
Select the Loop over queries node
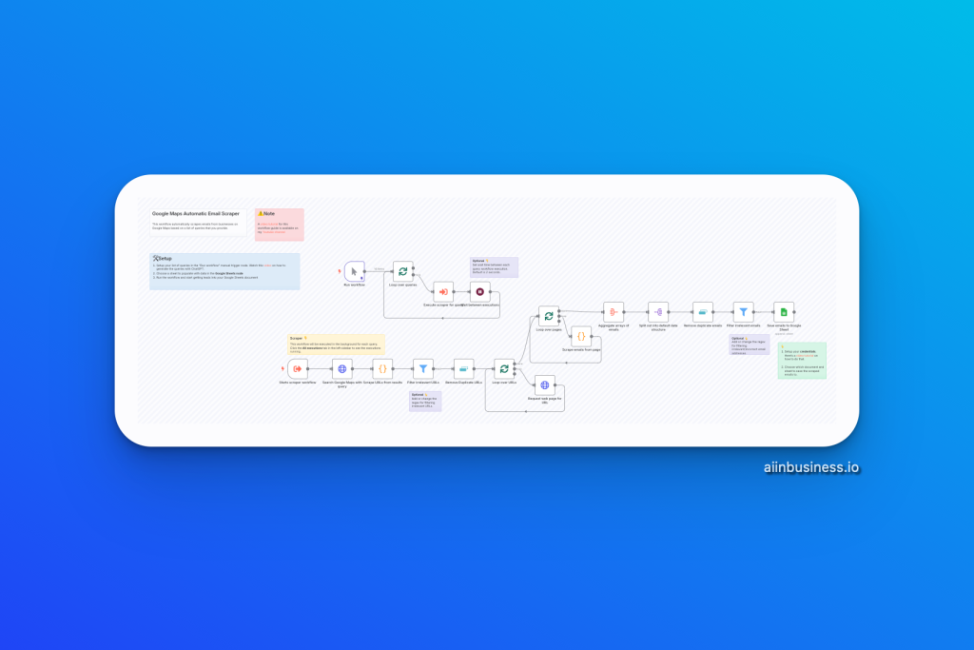click(403, 272)
